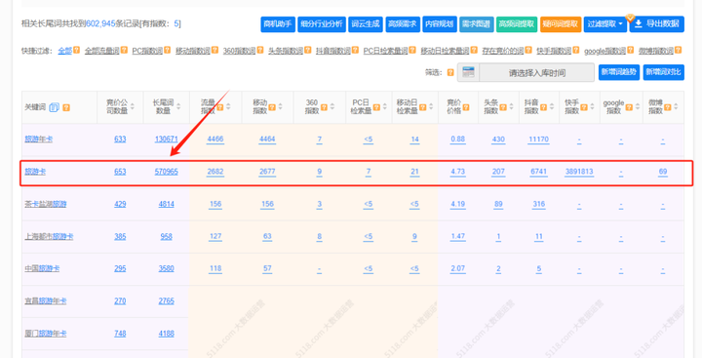This screenshot has width=702, height=358.
Task: Click help icon in 竞价价格 header
Action: [x=466, y=107]
